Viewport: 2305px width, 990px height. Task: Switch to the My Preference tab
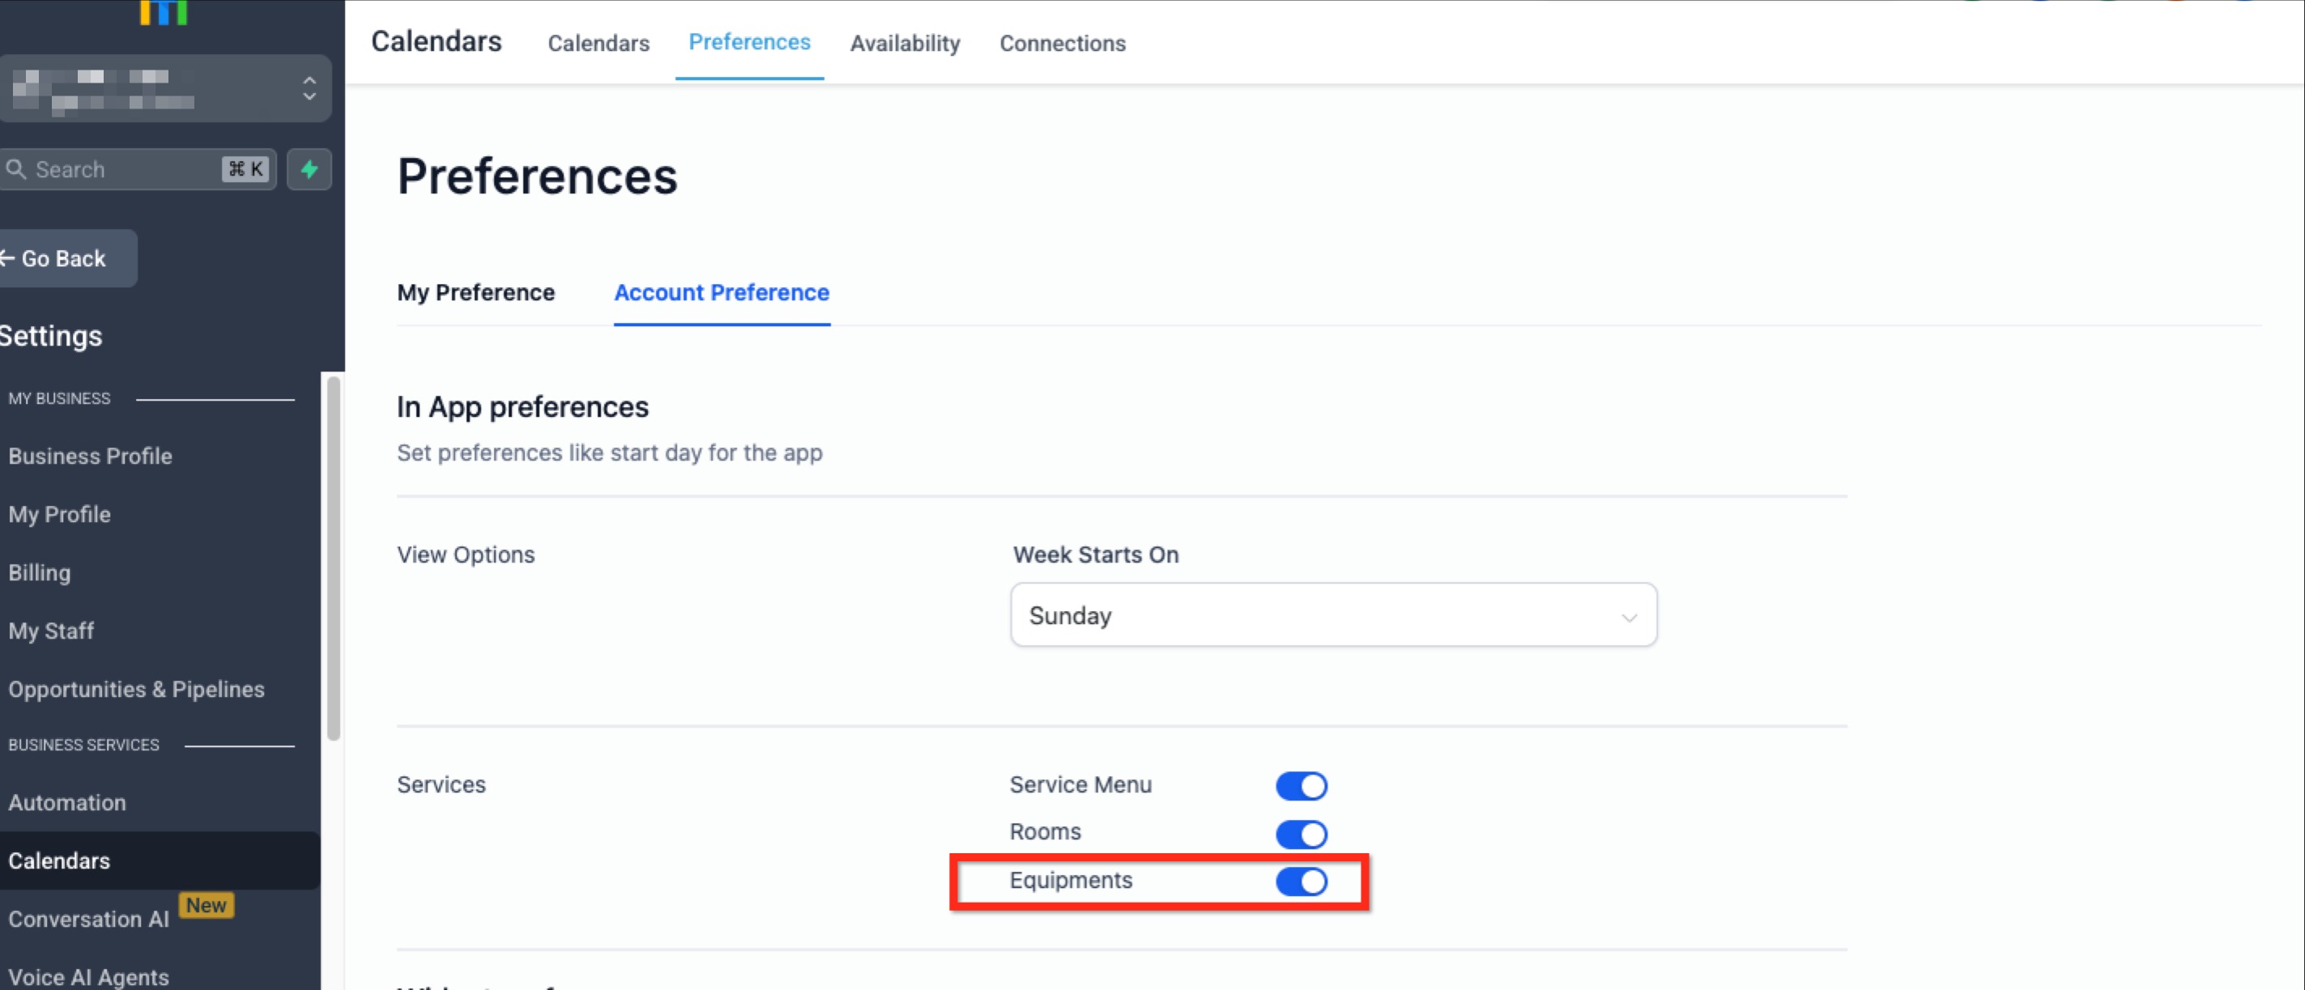point(475,292)
